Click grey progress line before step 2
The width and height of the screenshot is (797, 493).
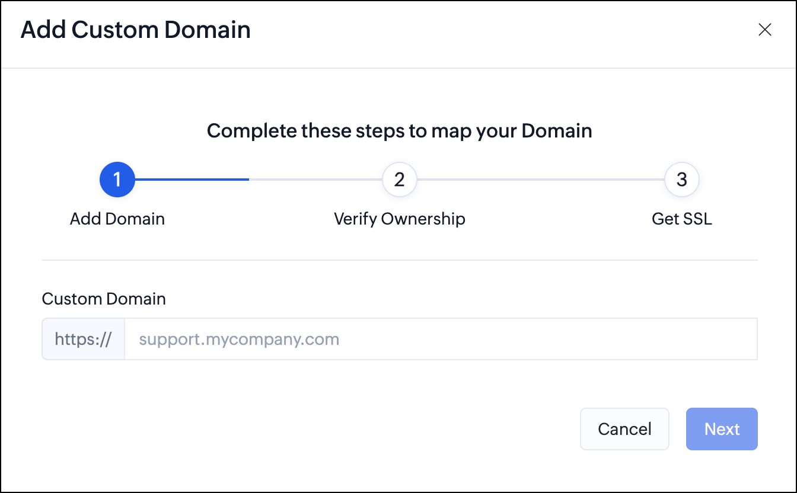tap(315, 179)
